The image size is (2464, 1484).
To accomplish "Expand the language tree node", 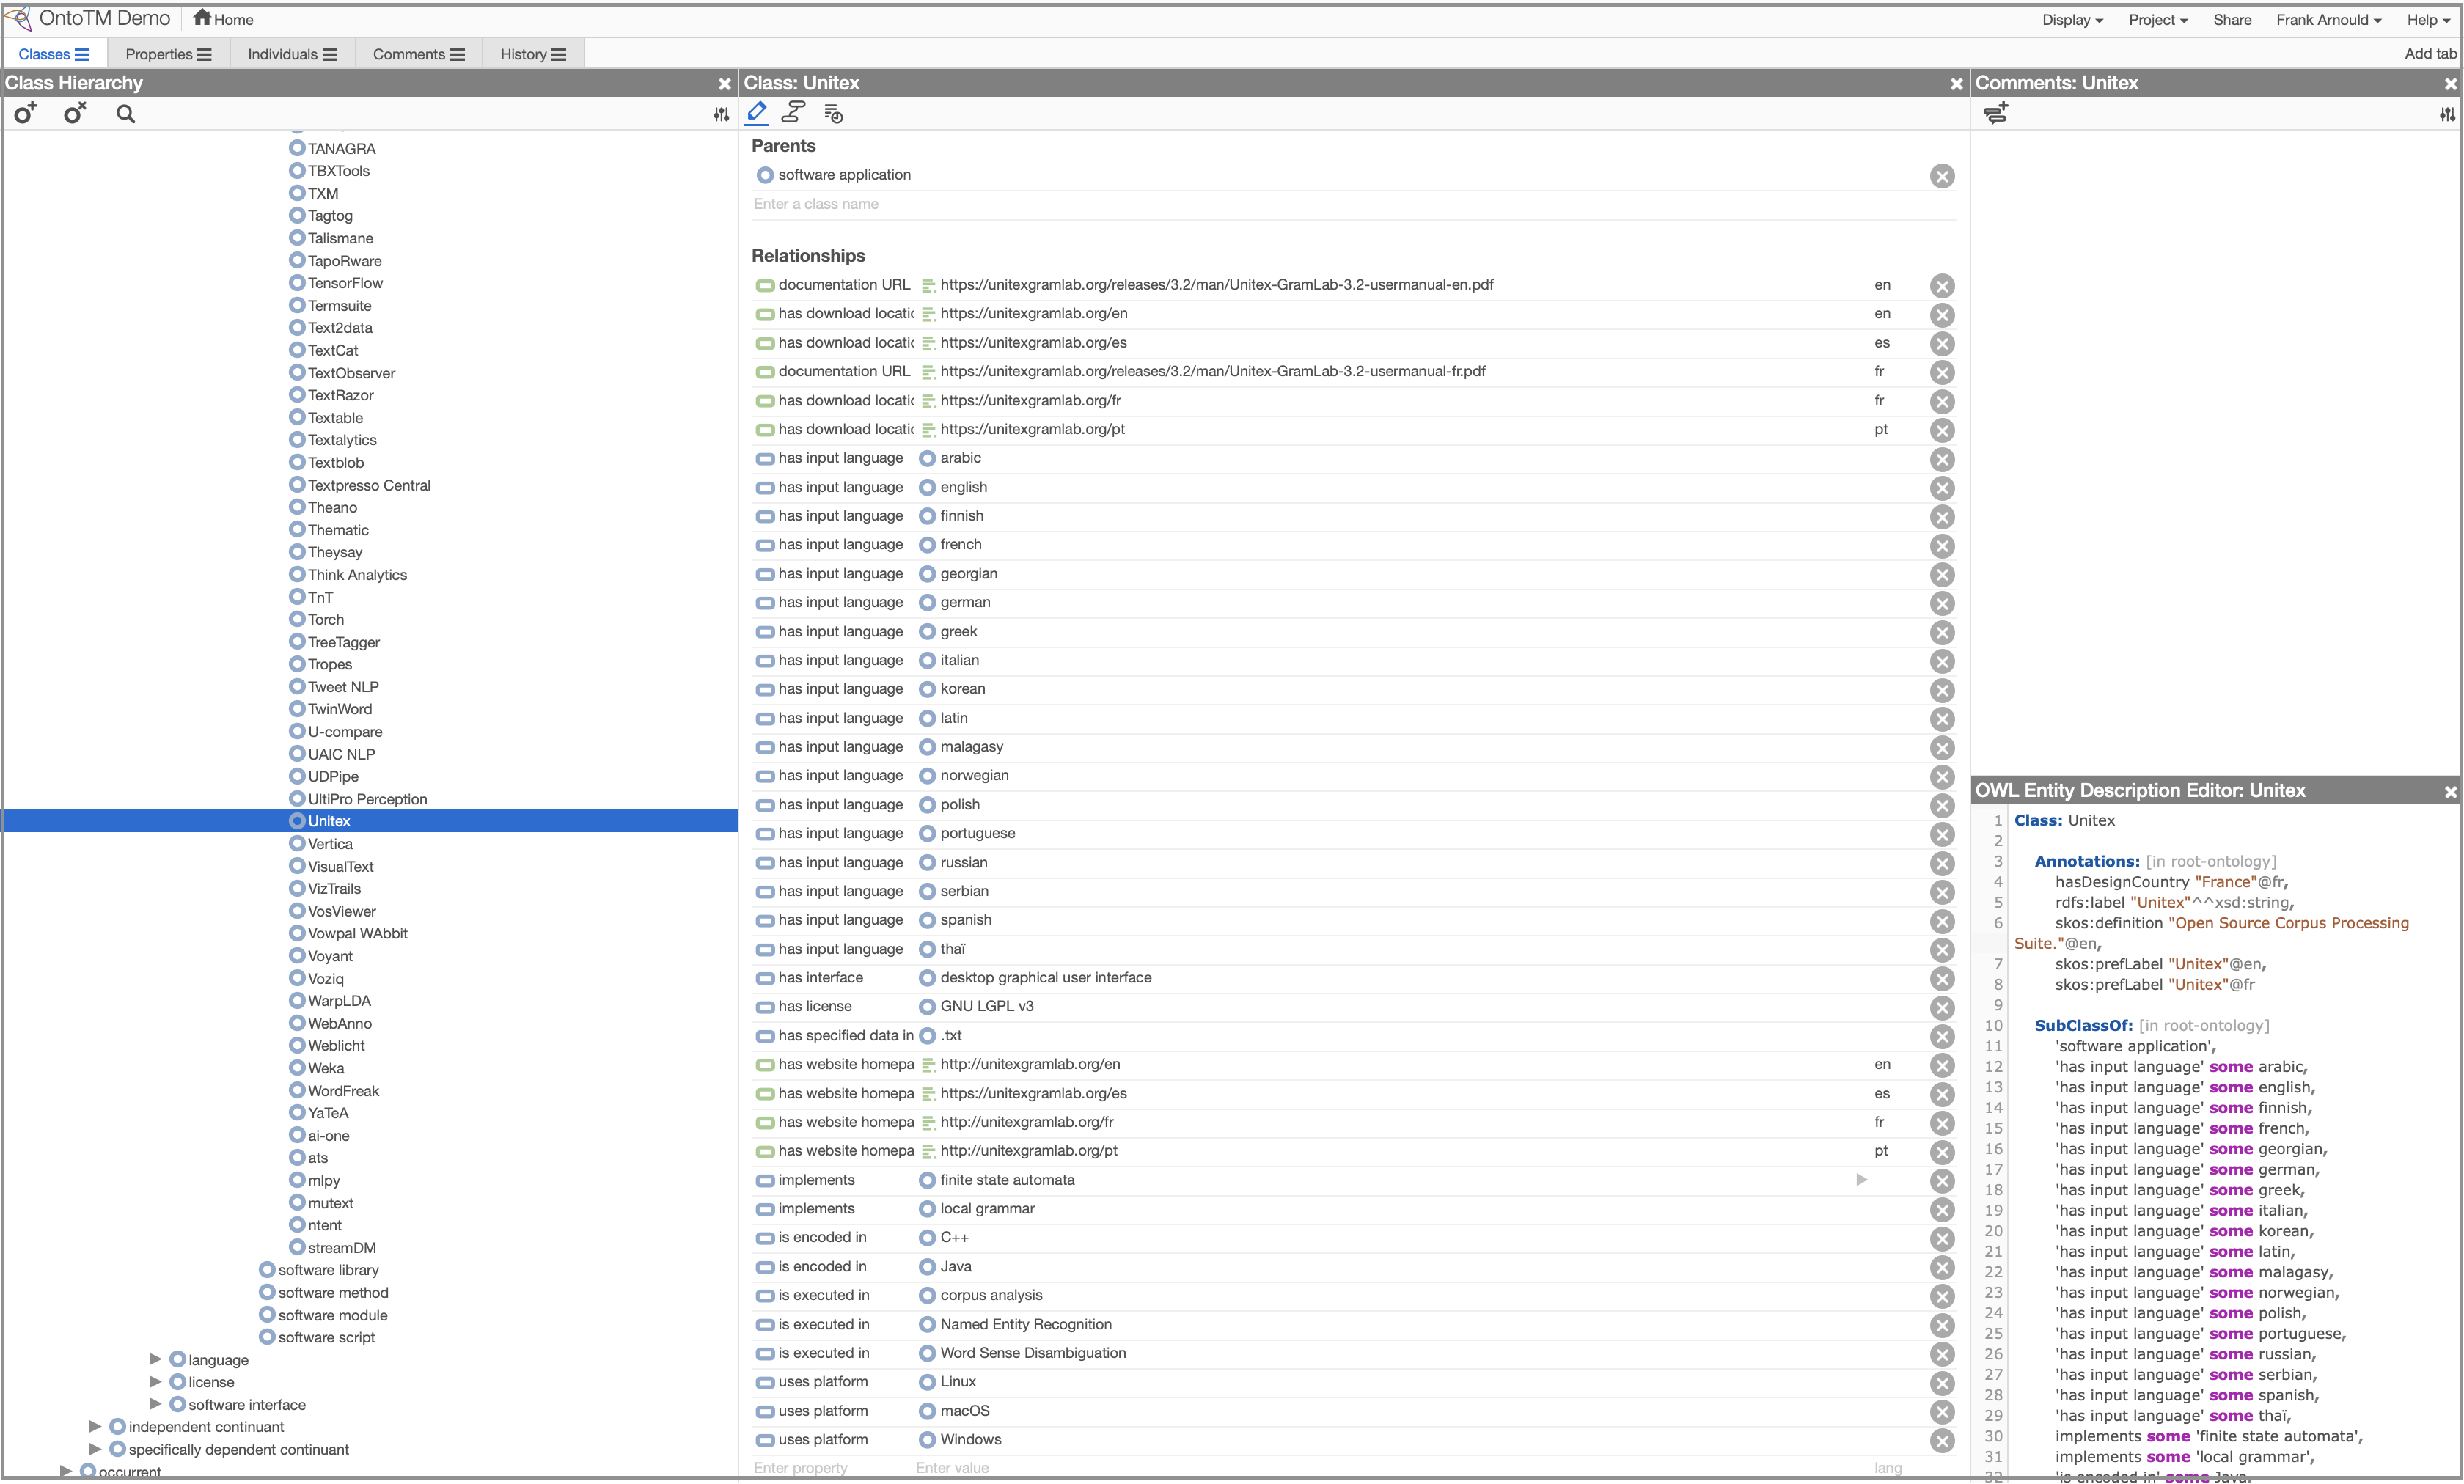I will (x=155, y=1359).
